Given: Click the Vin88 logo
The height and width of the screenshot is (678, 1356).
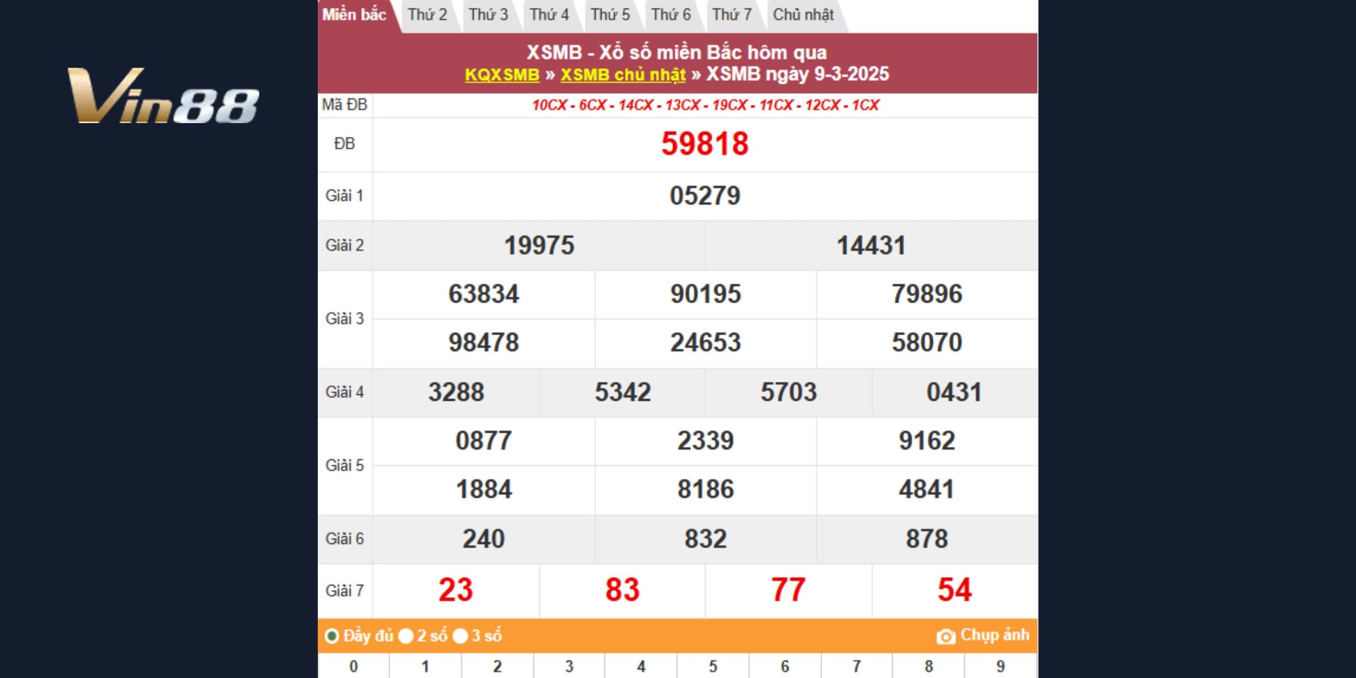Looking at the screenshot, I should (163, 95).
